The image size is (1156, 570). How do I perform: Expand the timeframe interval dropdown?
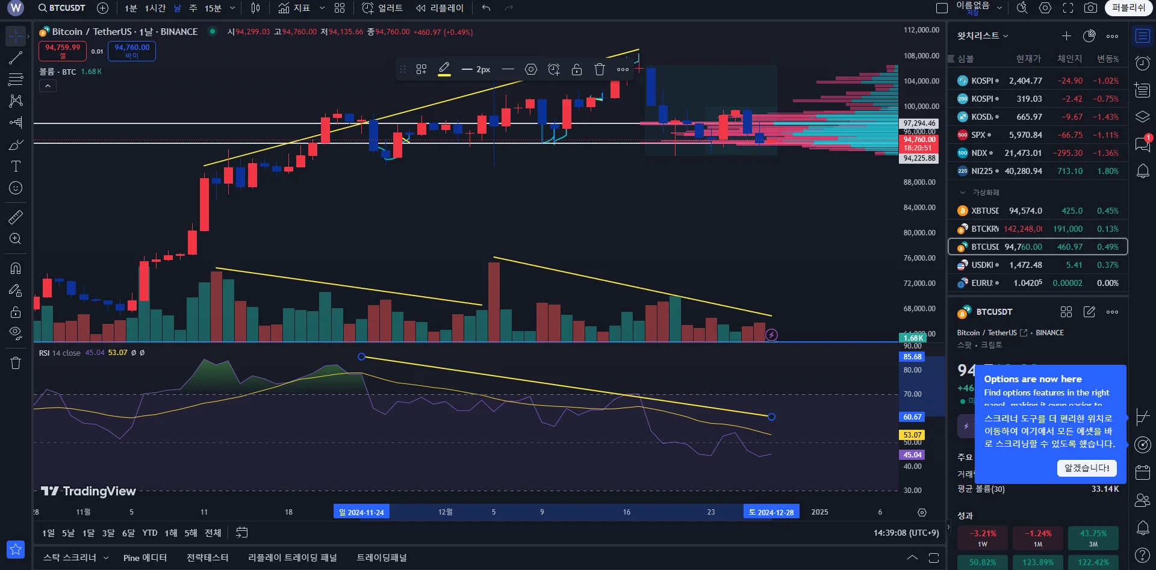tap(232, 8)
